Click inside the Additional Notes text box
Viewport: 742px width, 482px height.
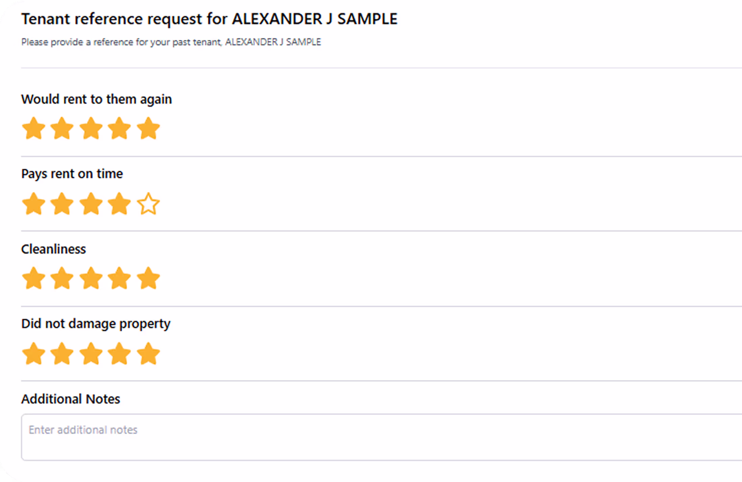[372, 437]
